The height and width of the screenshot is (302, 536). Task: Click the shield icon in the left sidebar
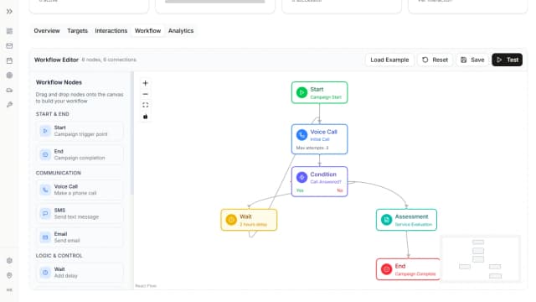click(x=9, y=275)
